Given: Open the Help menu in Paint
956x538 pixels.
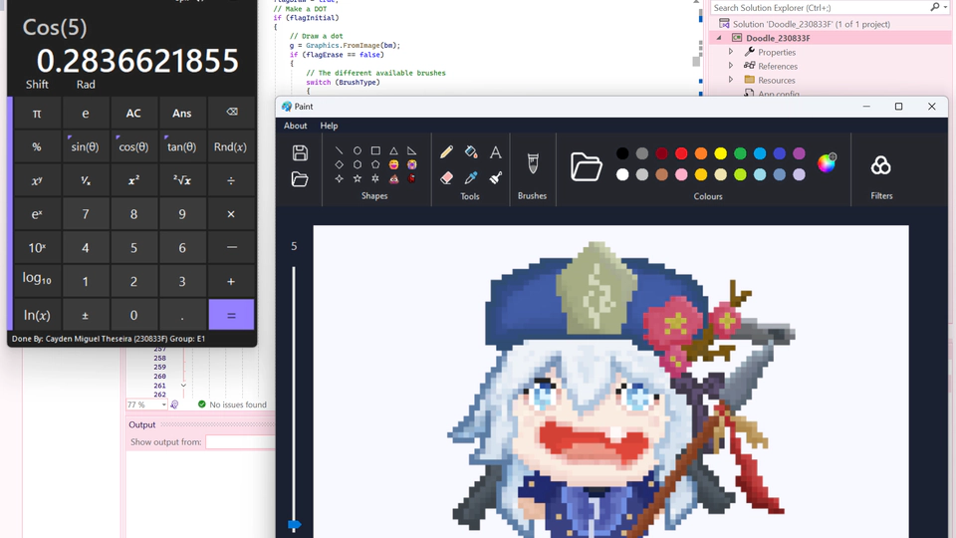Looking at the screenshot, I should coord(329,126).
